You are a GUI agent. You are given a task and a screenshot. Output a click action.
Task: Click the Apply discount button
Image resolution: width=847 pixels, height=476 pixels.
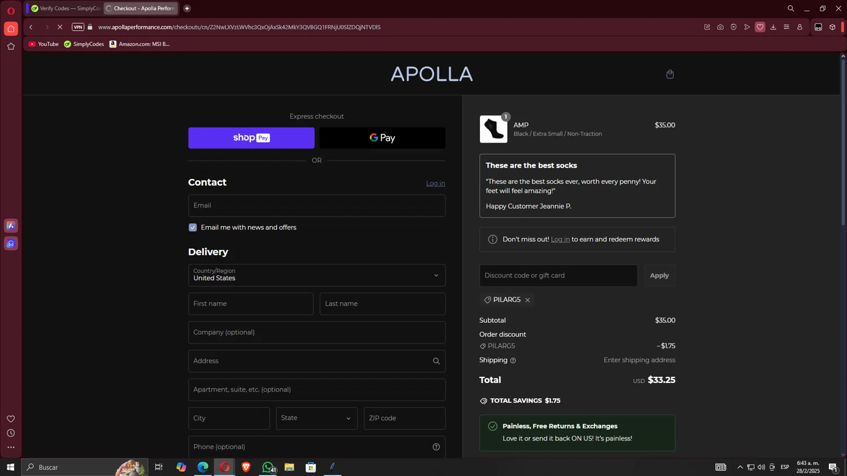coord(659,276)
